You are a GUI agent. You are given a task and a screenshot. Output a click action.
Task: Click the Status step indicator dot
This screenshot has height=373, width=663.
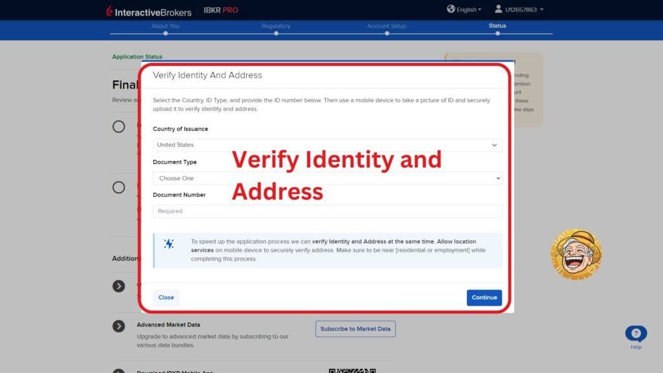(497, 32)
